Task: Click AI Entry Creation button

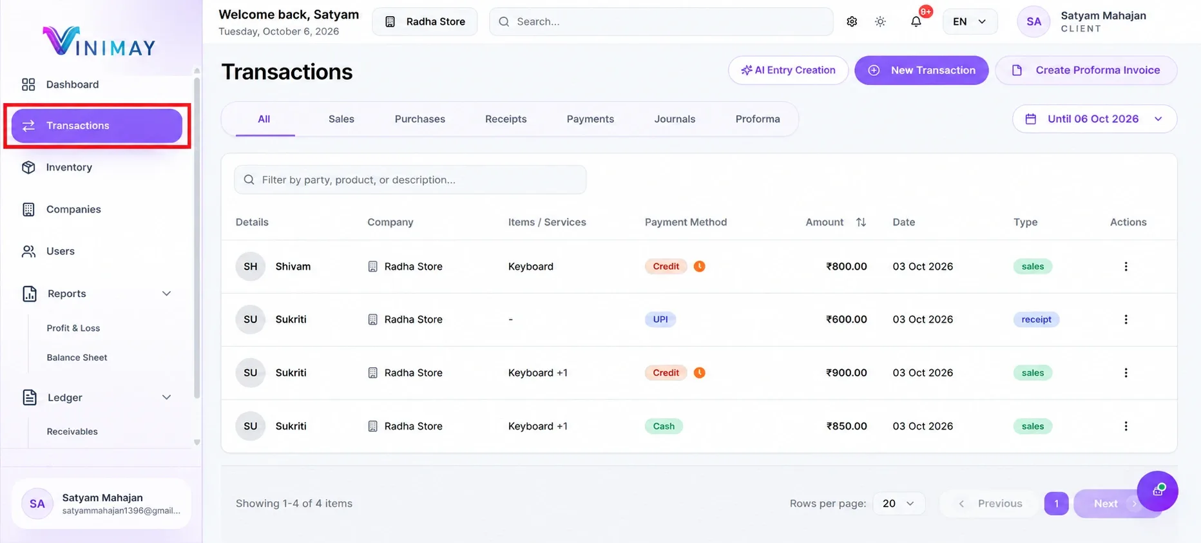Action: coord(788,70)
